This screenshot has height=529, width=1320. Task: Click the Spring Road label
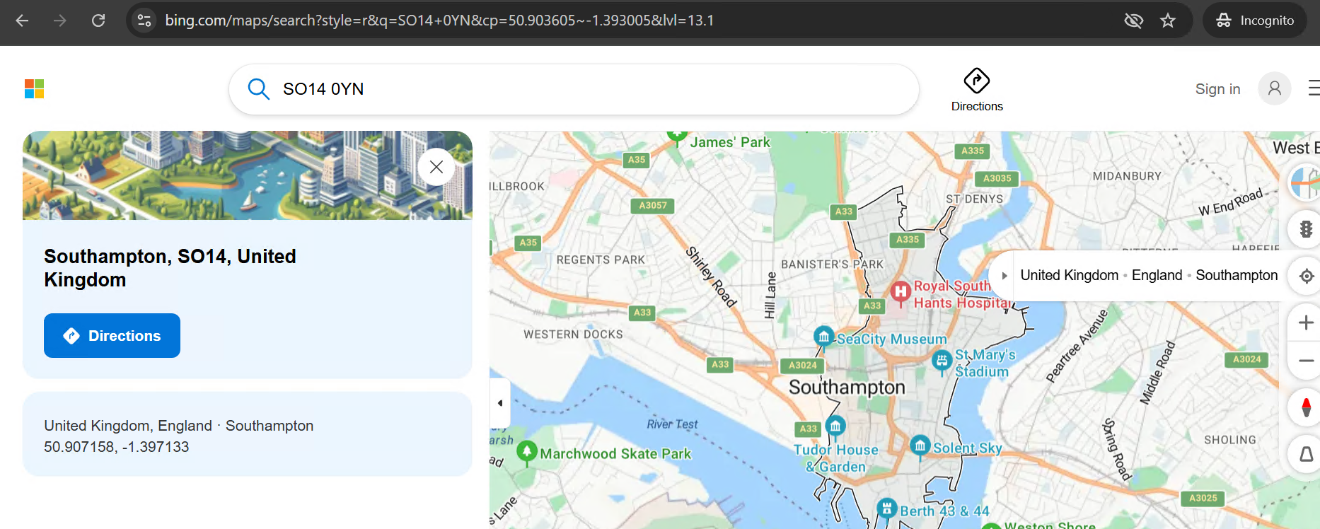tap(1117, 449)
